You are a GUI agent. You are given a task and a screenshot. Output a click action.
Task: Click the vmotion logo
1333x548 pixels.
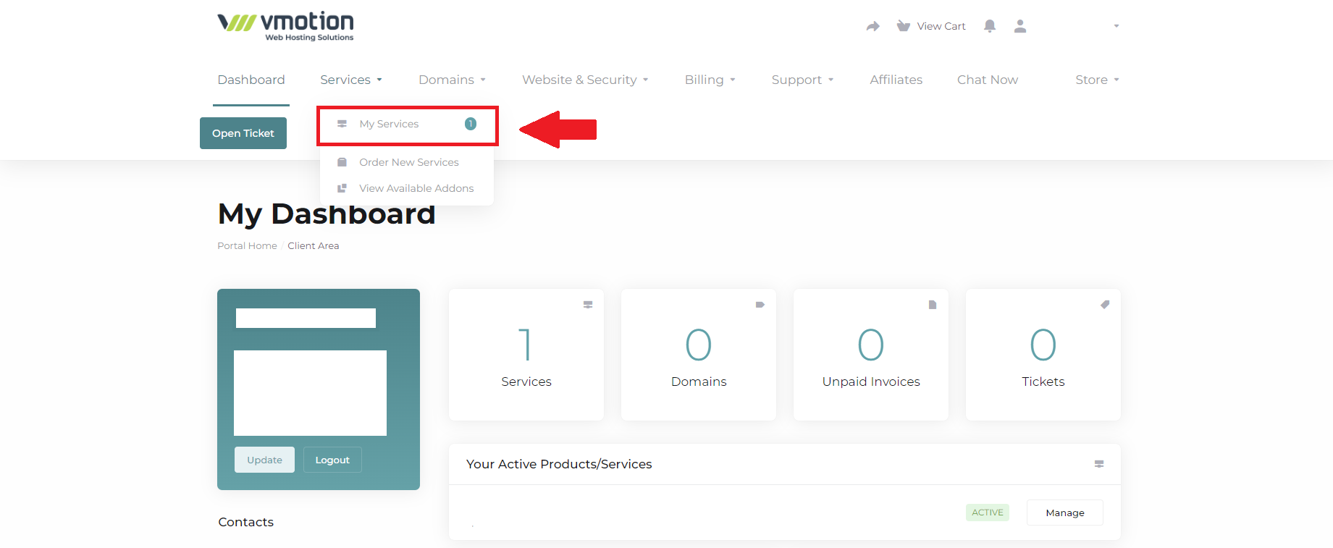286,27
